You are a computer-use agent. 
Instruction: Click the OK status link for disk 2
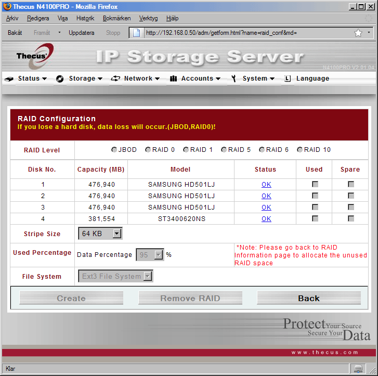coord(266,196)
